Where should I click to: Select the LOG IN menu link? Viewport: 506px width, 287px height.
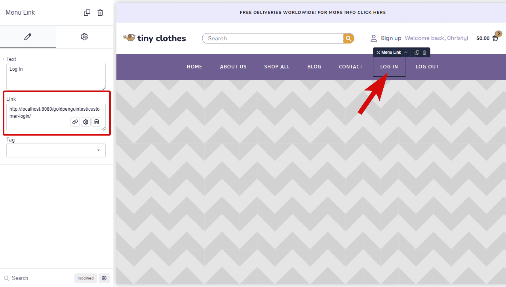[389, 67]
